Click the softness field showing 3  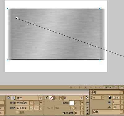pos(116,102)
